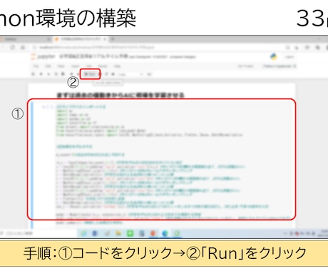Image resolution: width=328 pixels, height=271 pixels.
Task: Restart the kernel with the circular arrow icon
Action: pos(107,74)
